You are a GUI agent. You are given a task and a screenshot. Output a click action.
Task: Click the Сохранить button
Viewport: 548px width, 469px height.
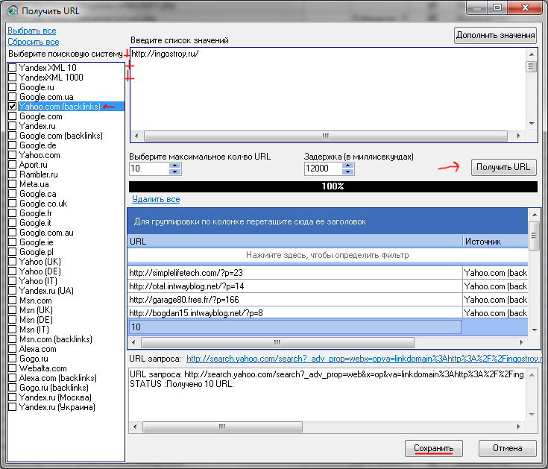click(x=433, y=448)
